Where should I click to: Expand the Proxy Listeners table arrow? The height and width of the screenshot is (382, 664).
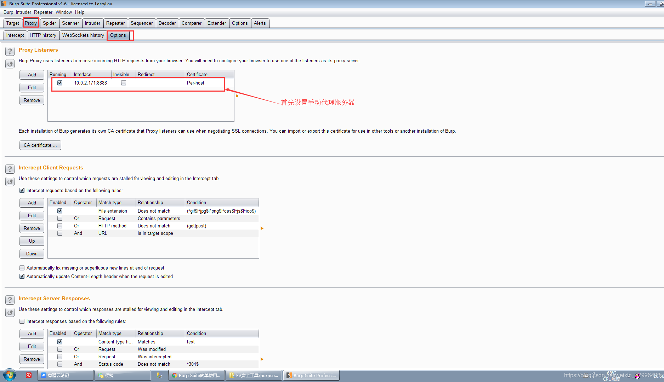click(x=237, y=96)
